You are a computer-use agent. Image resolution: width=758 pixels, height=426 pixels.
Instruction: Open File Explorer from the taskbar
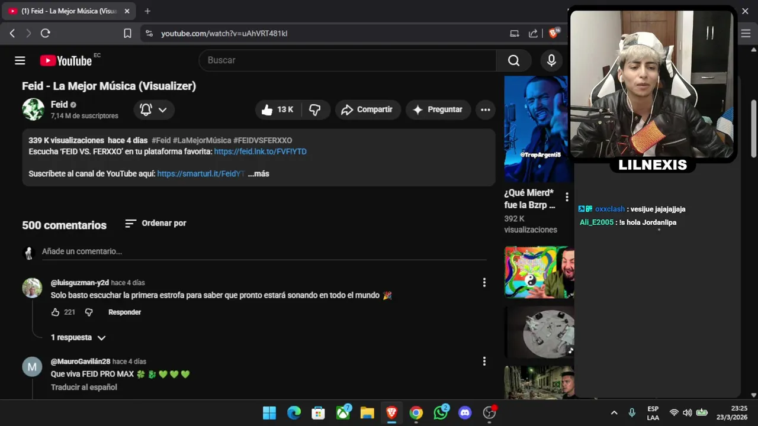pos(367,413)
